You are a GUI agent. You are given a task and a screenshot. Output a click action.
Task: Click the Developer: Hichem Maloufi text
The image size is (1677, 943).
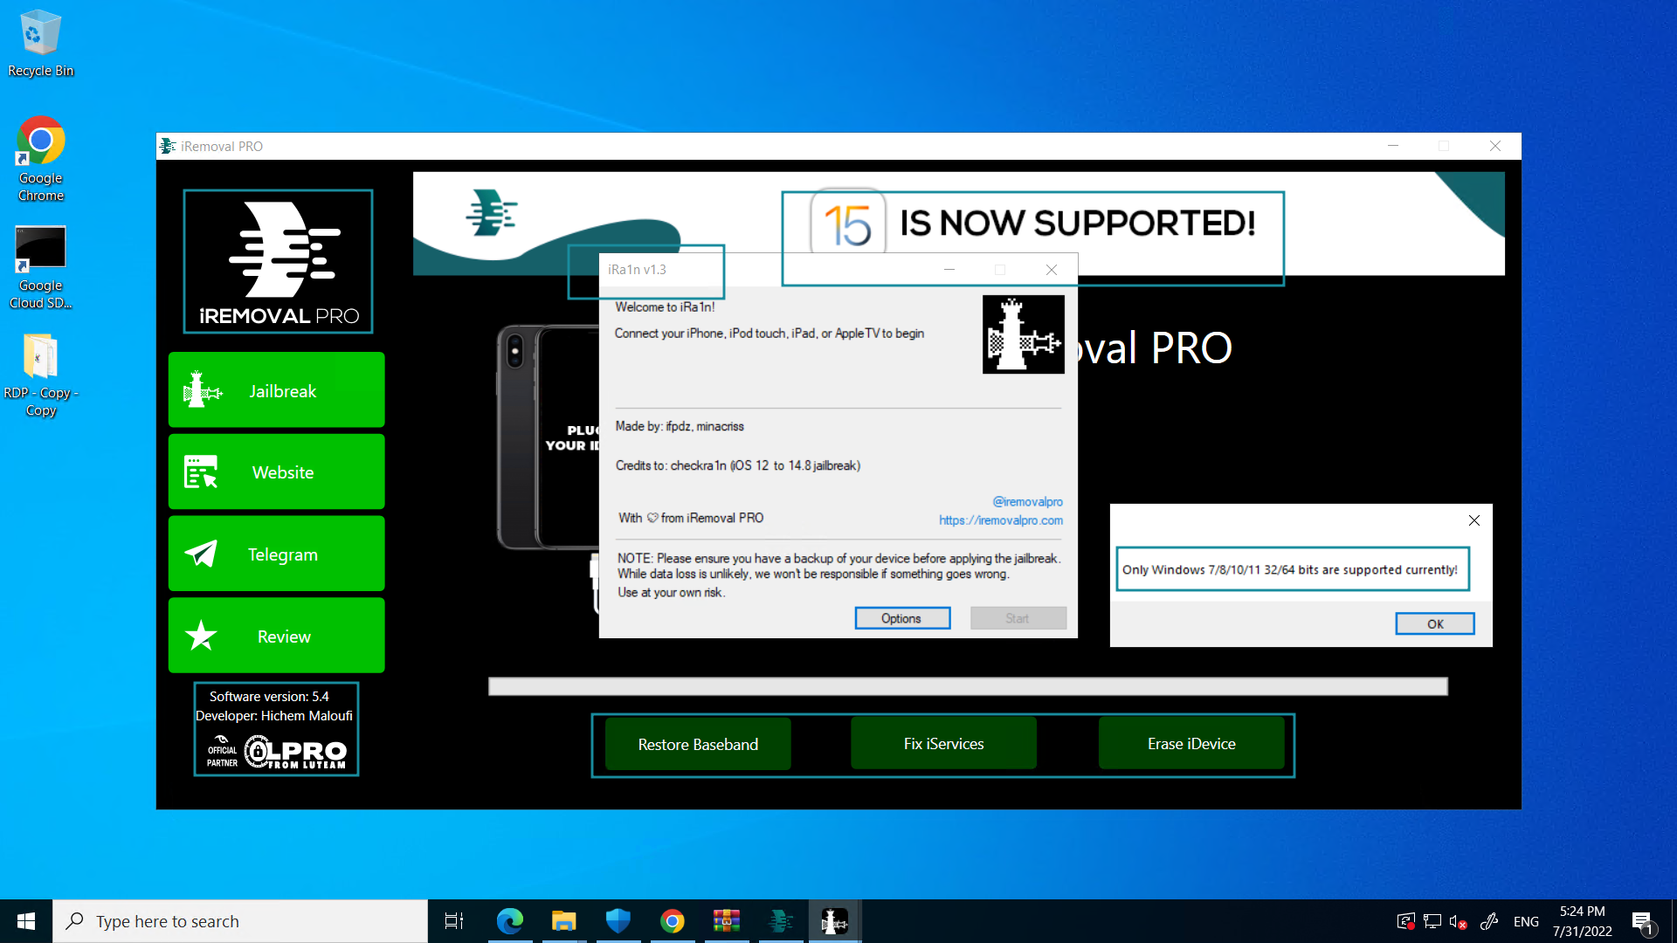[274, 715]
